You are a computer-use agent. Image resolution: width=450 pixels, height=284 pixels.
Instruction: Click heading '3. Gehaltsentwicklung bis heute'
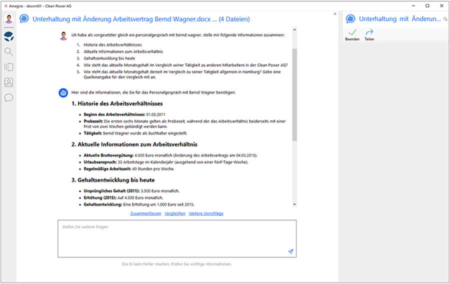coord(113,180)
